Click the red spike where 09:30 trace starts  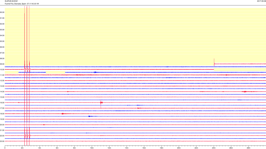pos(214,63)
